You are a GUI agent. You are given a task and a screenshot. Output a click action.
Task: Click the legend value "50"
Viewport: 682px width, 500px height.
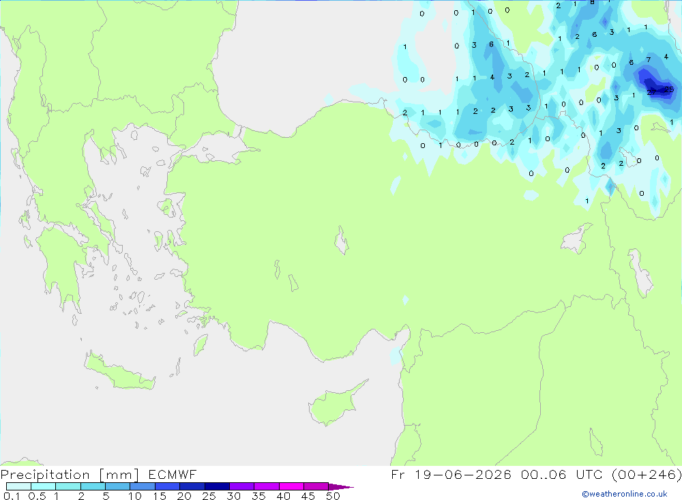click(x=333, y=496)
